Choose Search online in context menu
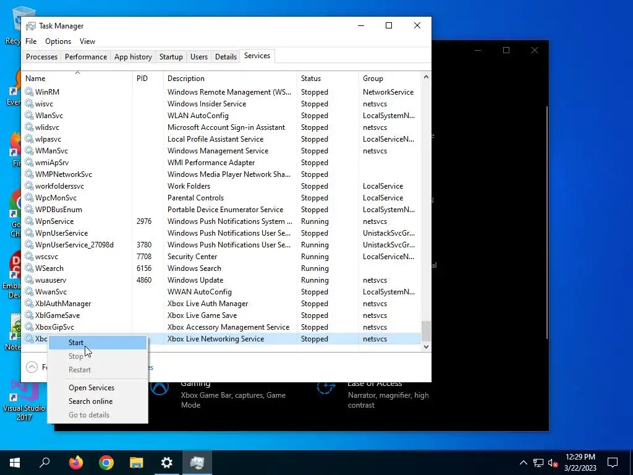The height and width of the screenshot is (475, 633). pos(98,401)
